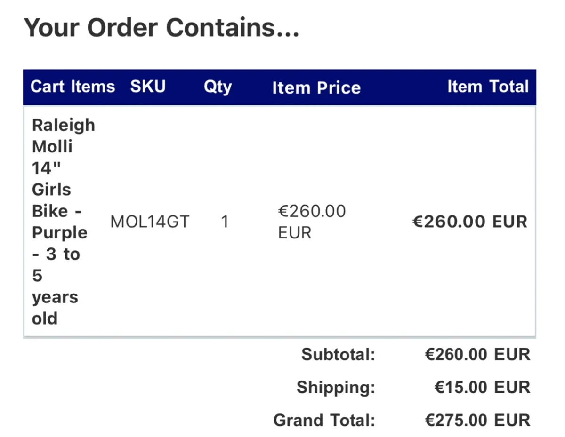Image resolution: width=565 pixels, height=437 pixels.
Task: Select the bold €260.00 EUR item total
Action: click(470, 222)
